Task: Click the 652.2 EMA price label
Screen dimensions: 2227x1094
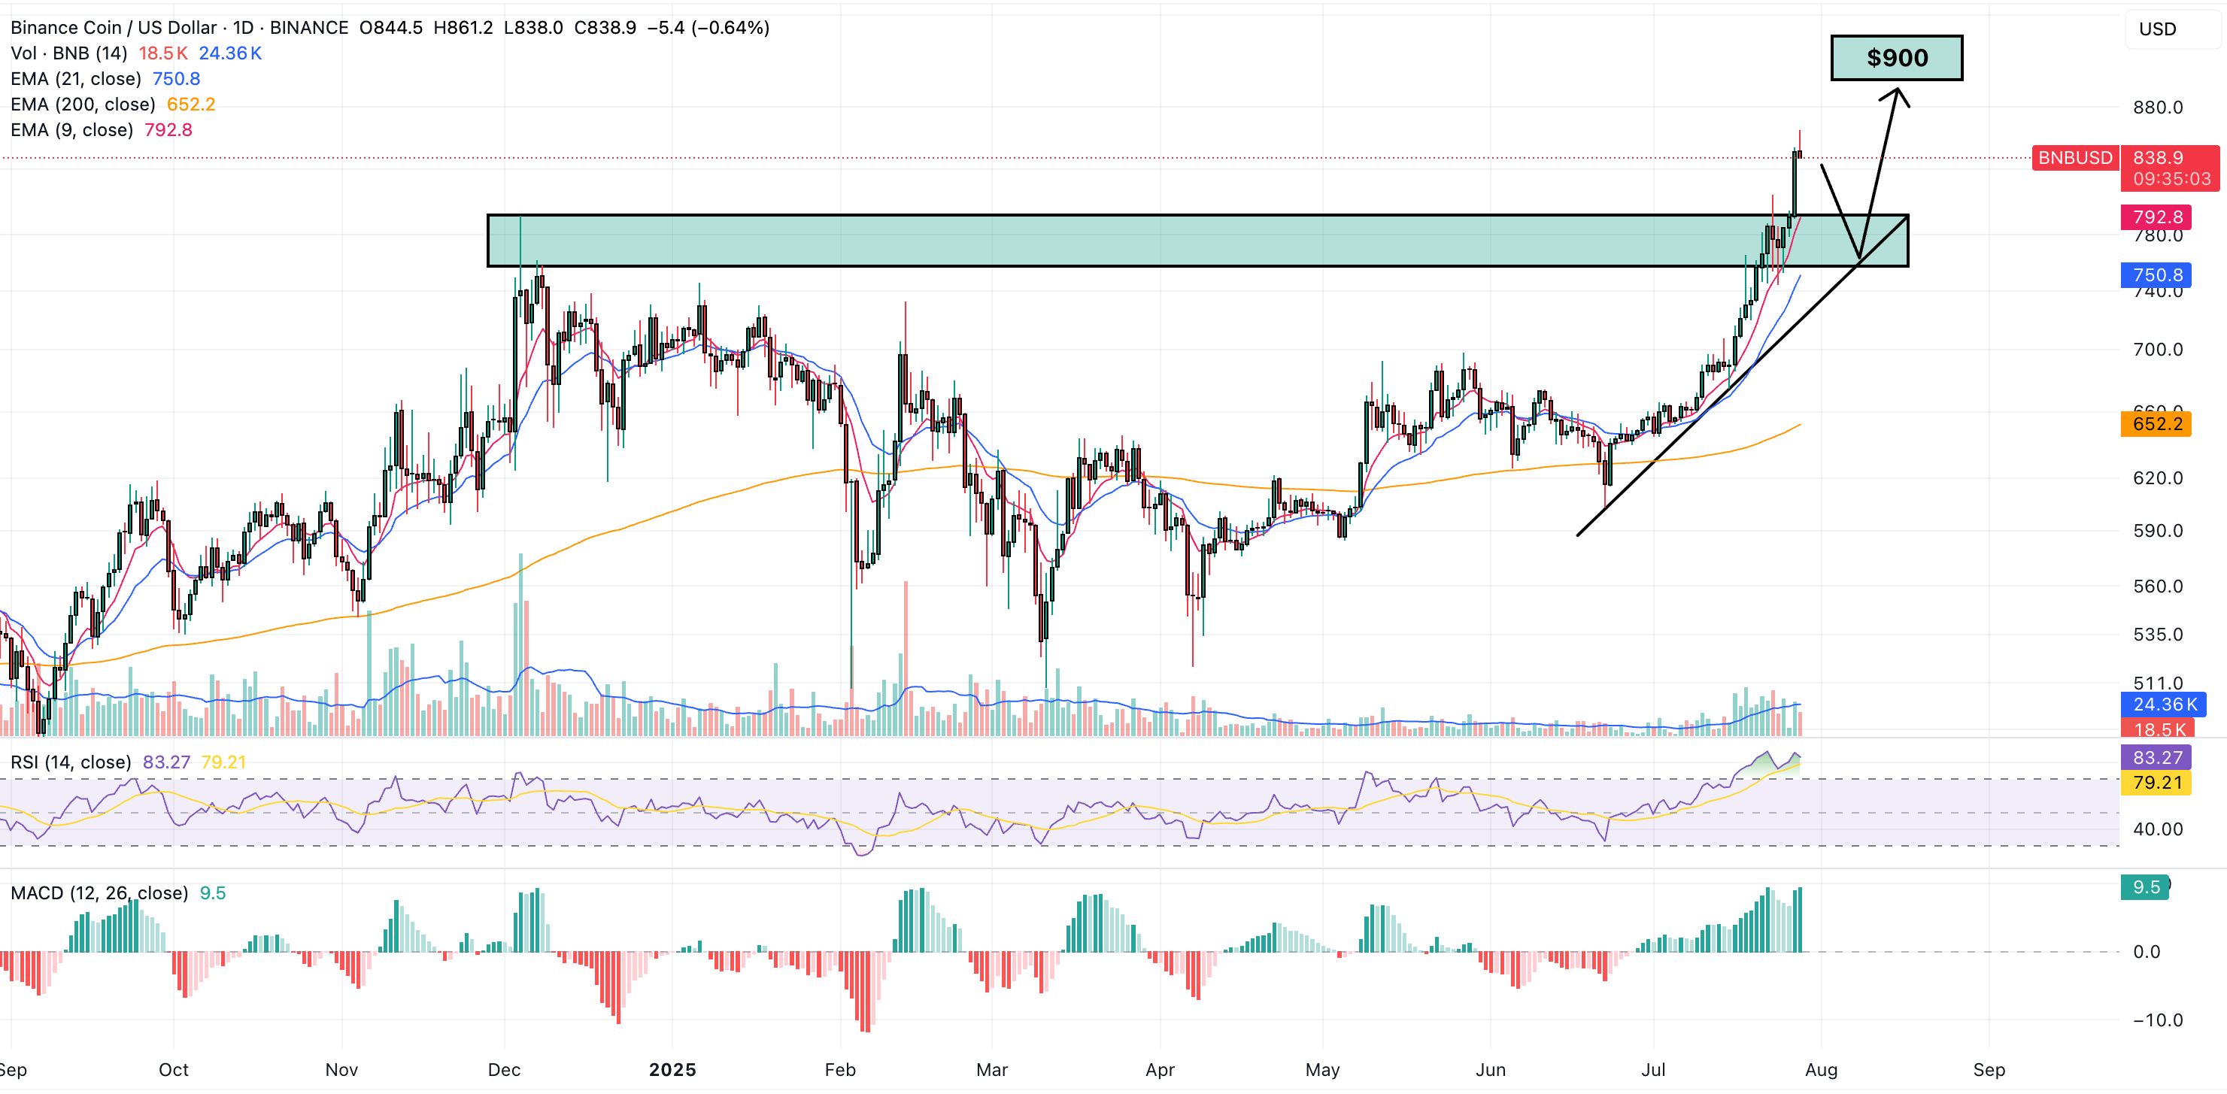Action: click(2156, 423)
